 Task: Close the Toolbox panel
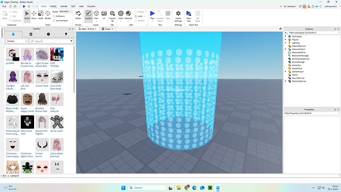(73, 29)
